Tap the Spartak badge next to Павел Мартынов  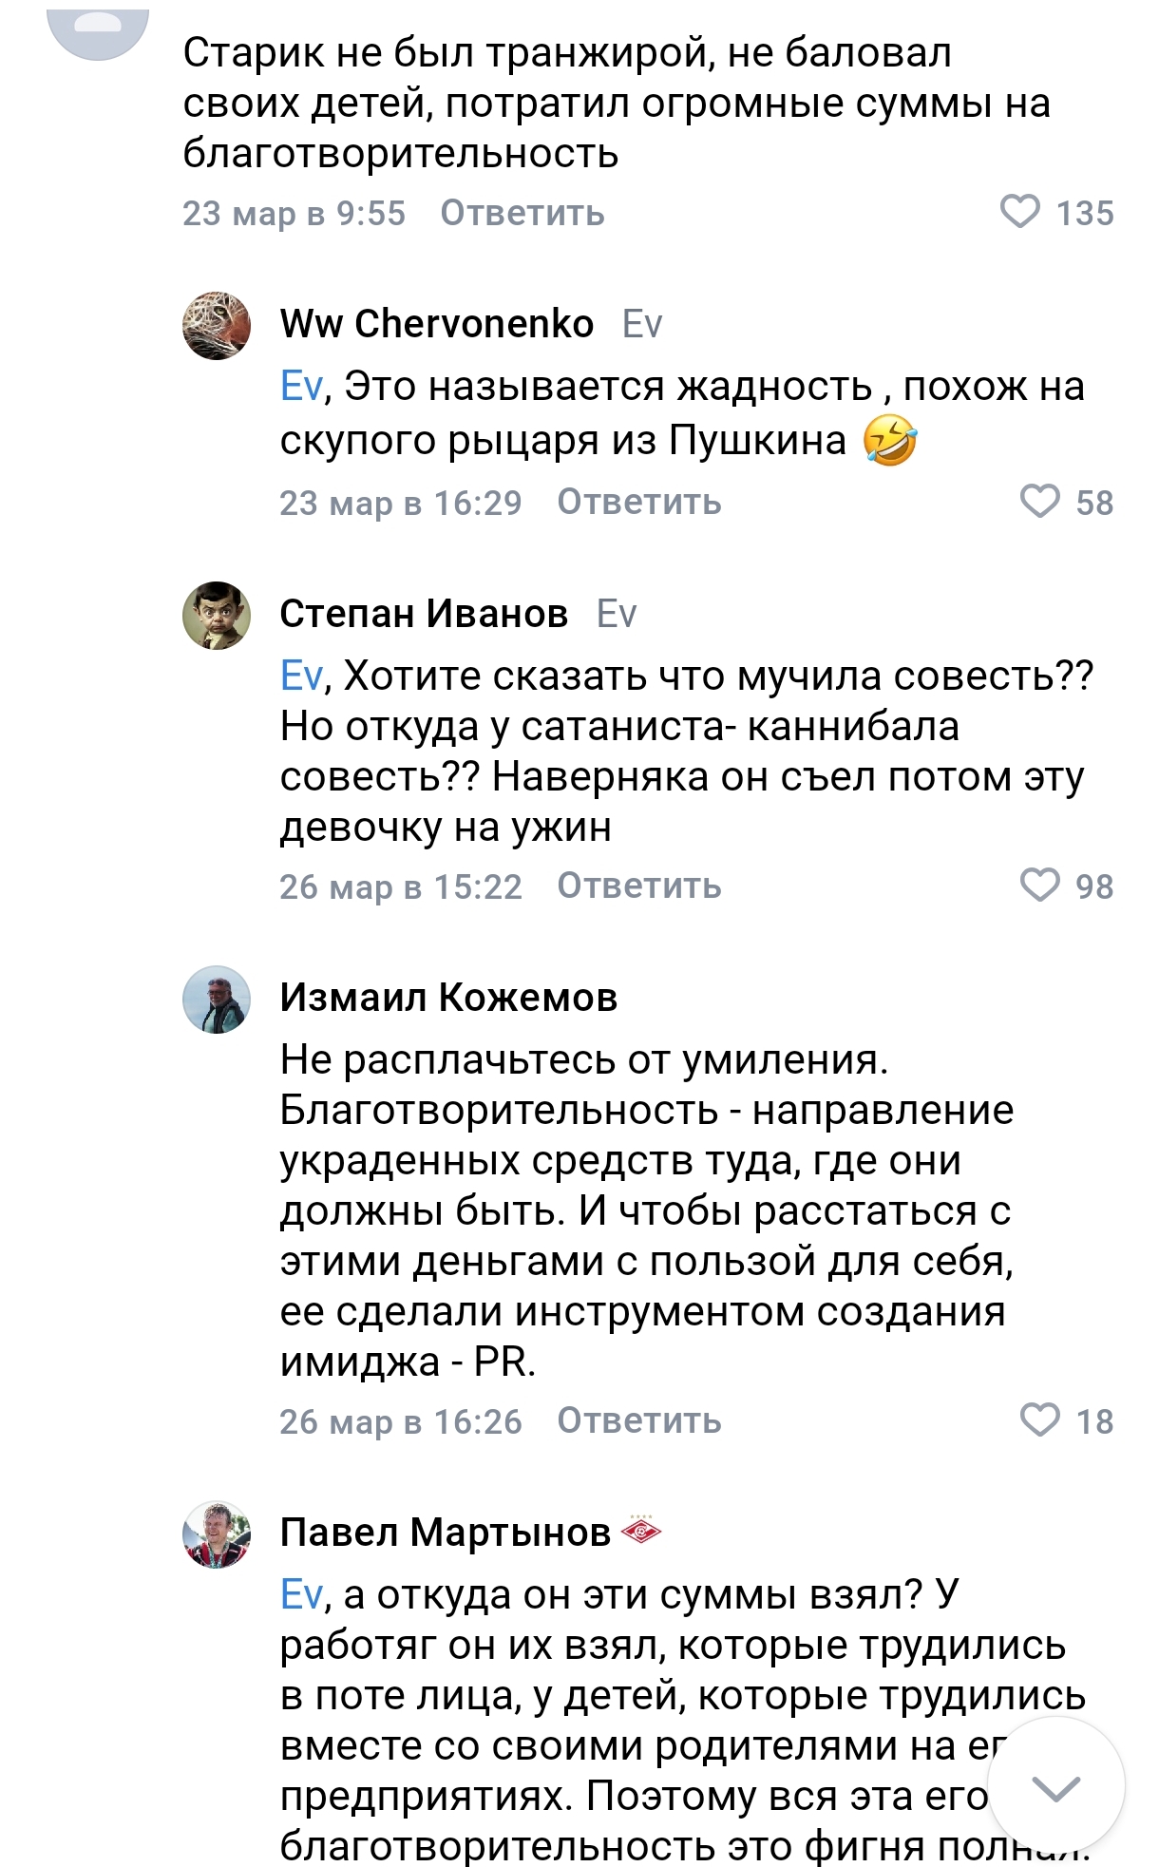[x=640, y=1532]
